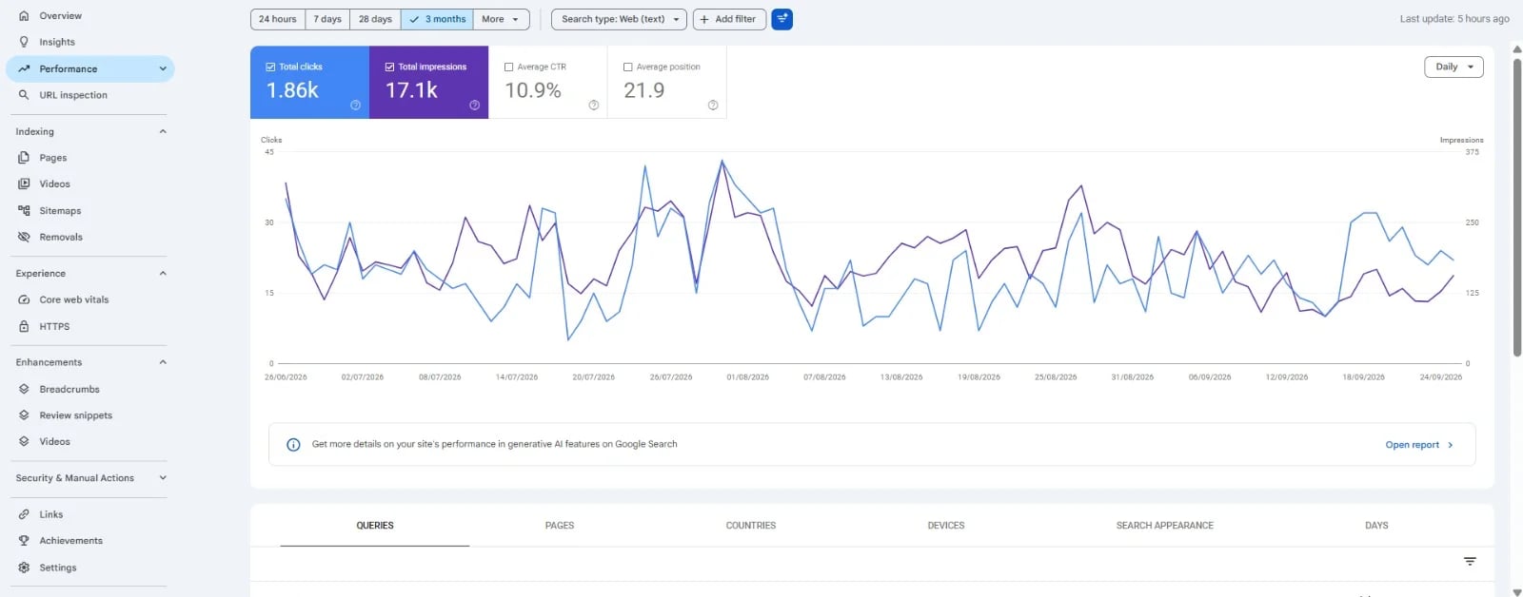Click the table filter rows icon
1523x597 pixels.
click(1470, 562)
